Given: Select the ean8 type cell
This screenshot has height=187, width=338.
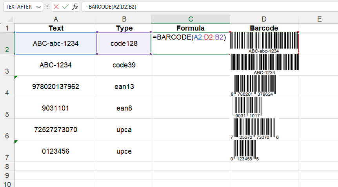Looking at the screenshot, I should click(x=124, y=108).
